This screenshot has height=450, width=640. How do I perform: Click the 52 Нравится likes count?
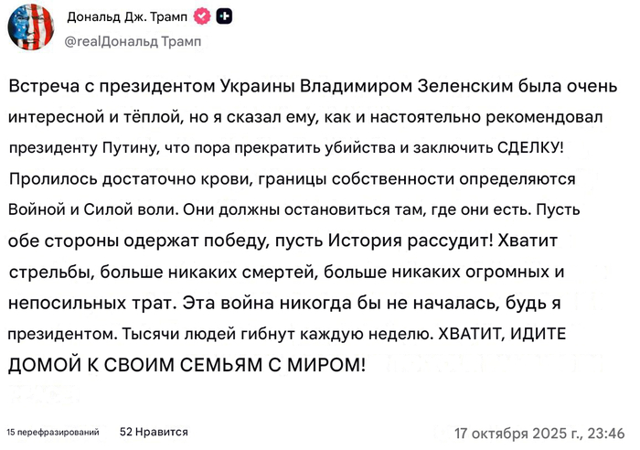pyautogui.click(x=154, y=431)
